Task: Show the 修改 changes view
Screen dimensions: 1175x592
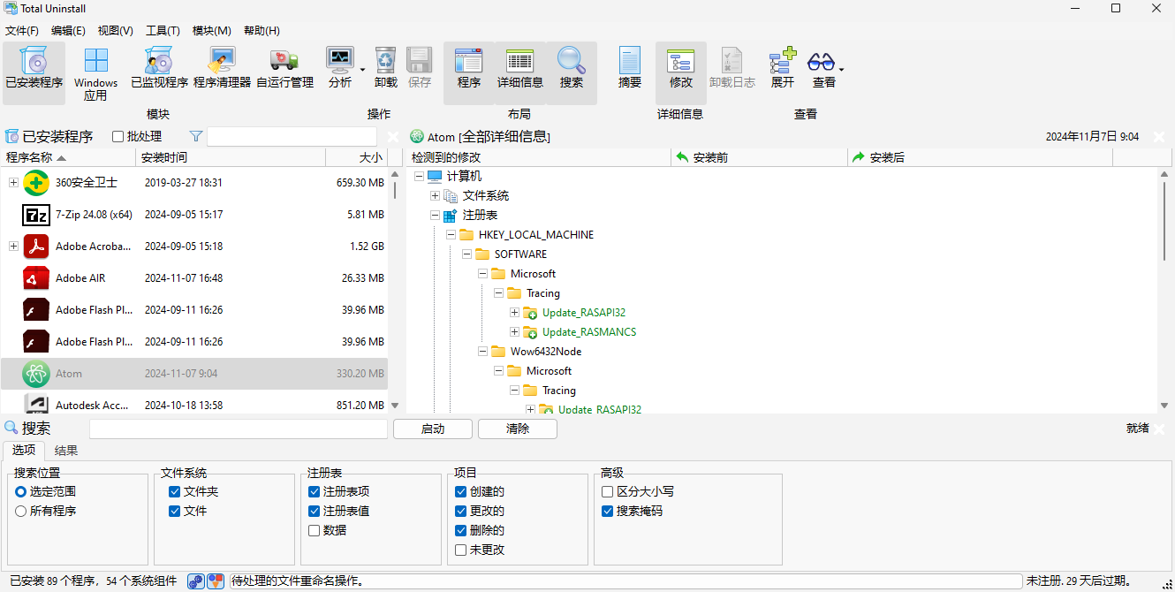Action: click(x=681, y=72)
